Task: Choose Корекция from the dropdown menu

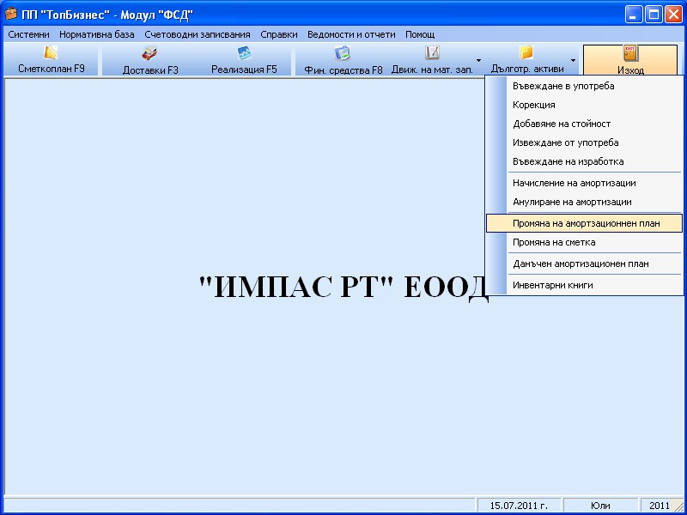Action: (x=585, y=105)
